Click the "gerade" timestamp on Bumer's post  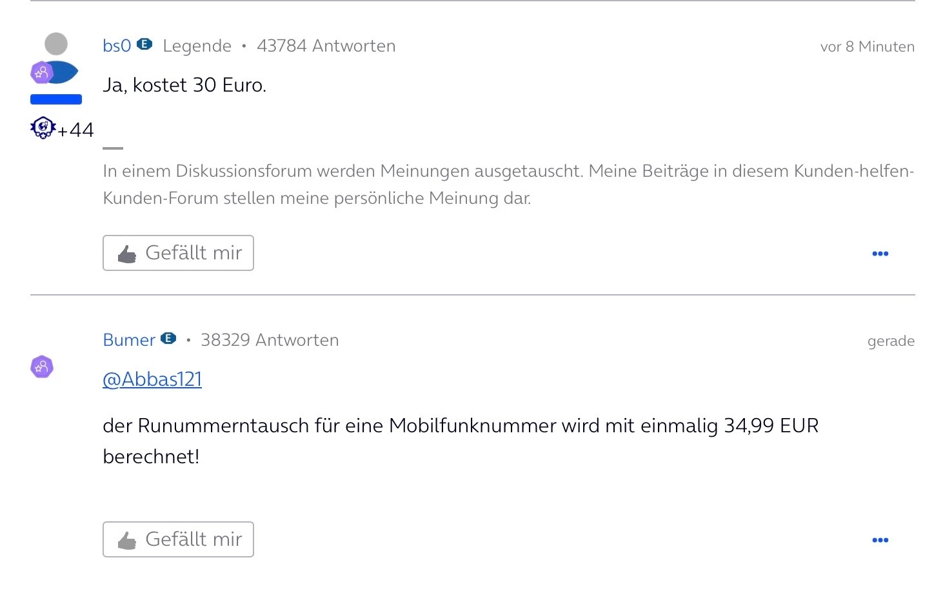[x=891, y=341]
